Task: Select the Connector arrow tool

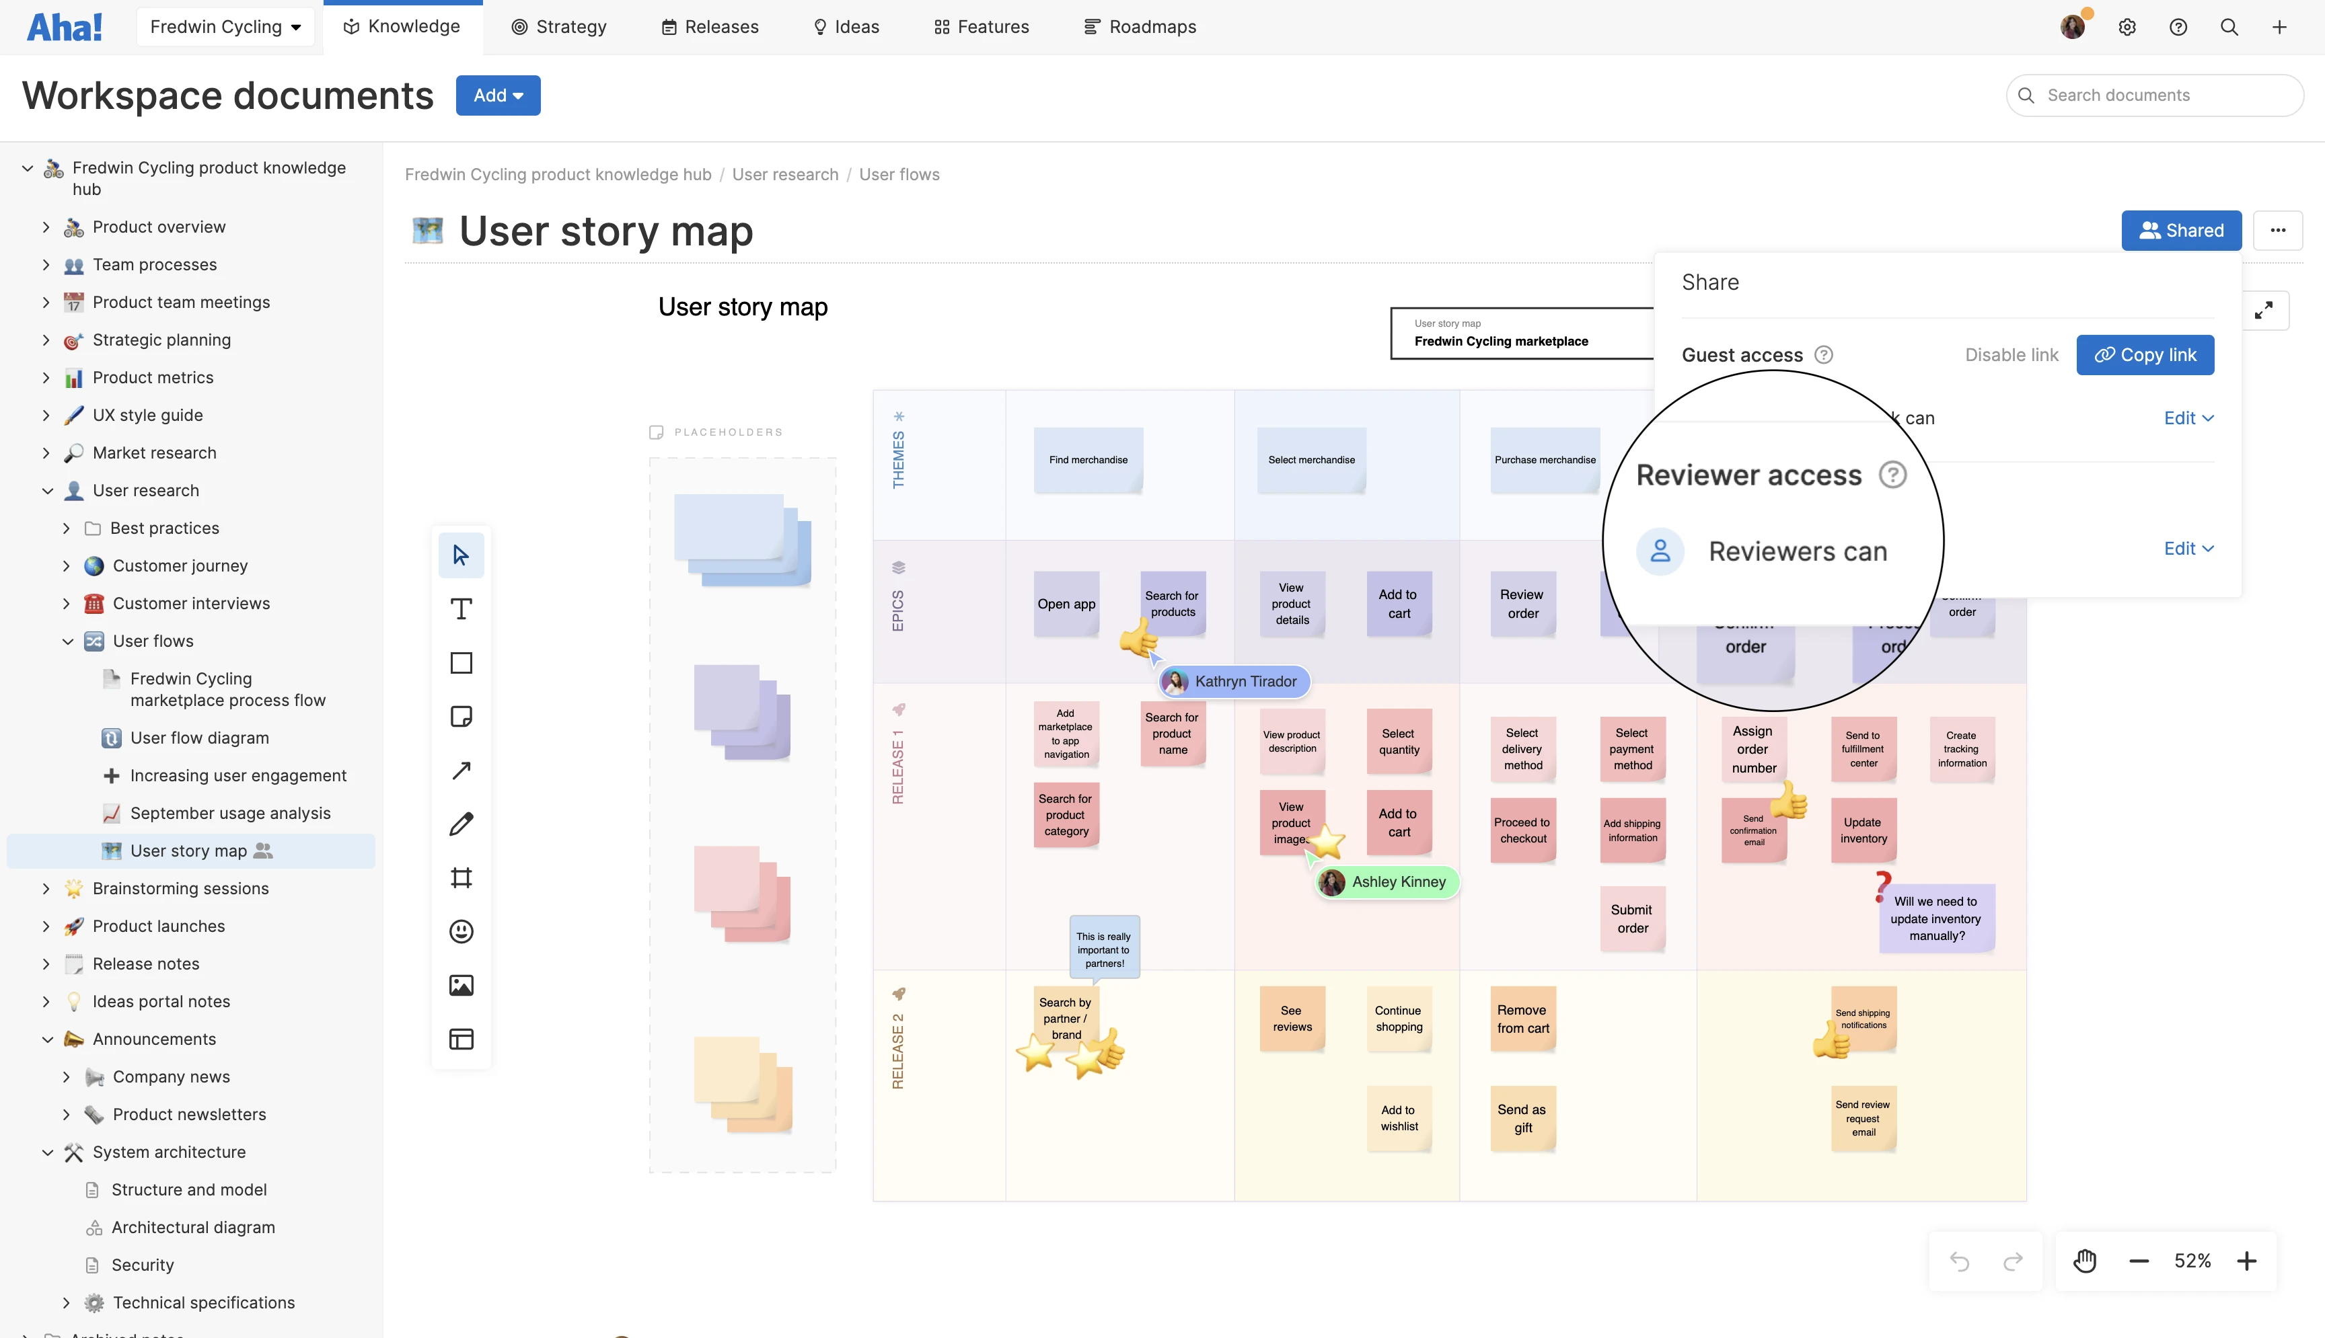Action: (461, 770)
